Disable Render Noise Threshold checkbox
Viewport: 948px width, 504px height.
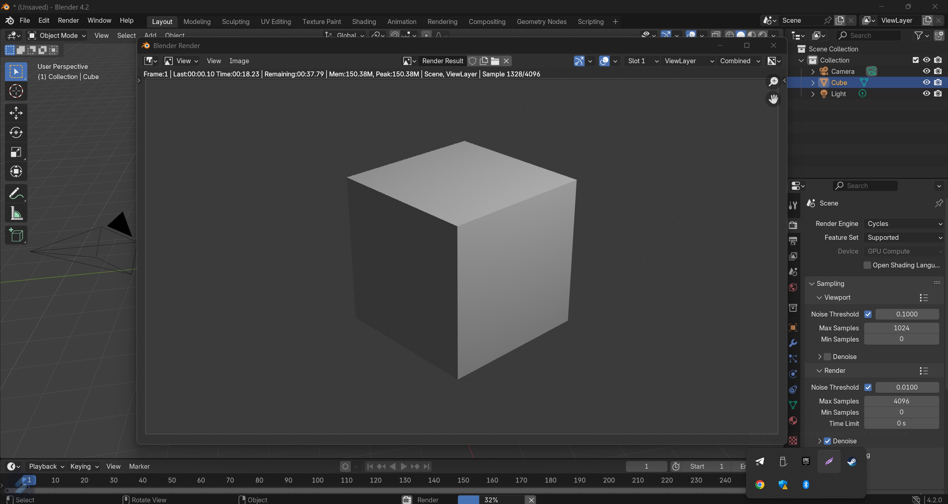(x=868, y=387)
